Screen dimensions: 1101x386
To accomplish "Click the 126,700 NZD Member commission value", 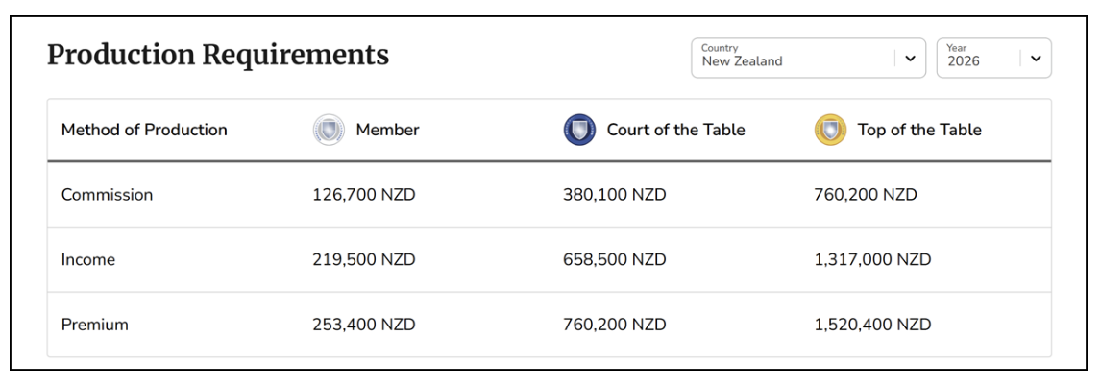I will coord(363,195).
